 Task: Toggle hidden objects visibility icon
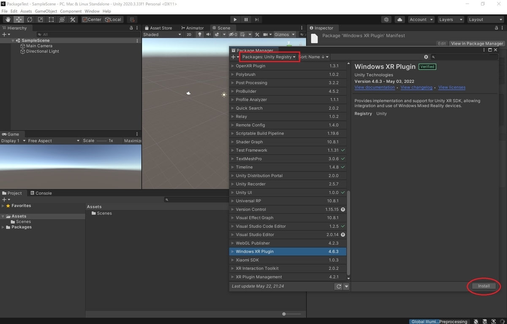(x=233, y=35)
